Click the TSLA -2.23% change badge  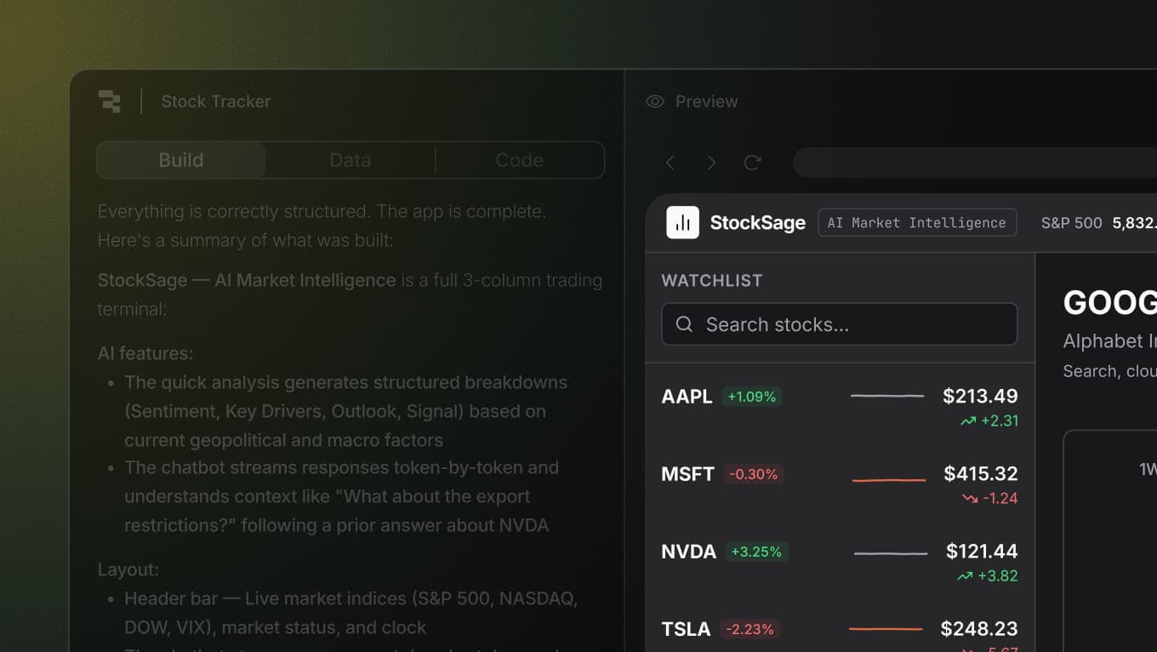pyautogui.click(x=750, y=629)
